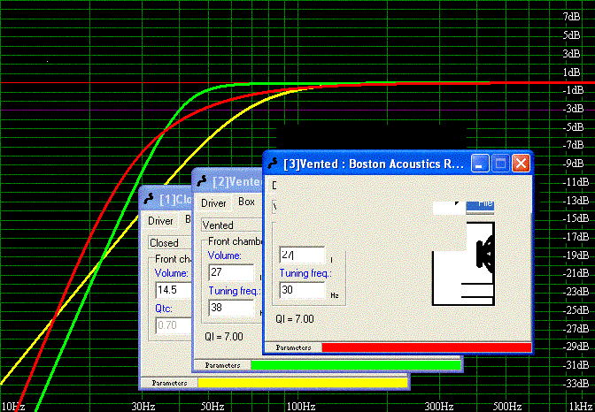Open the Vented box type dropdown in window [2]
The height and width of the screenshot is (412, 595).
tap(232, 225)
